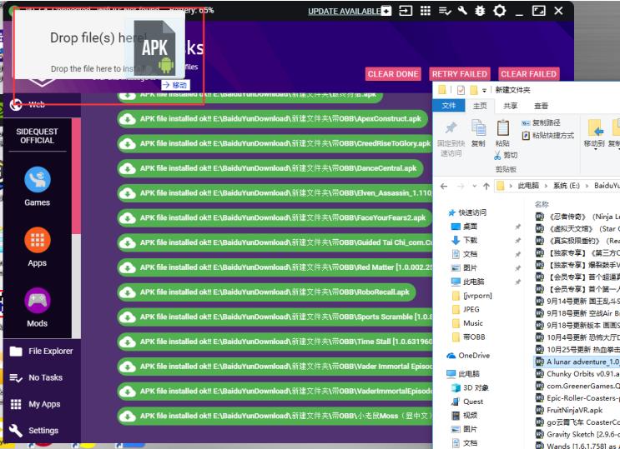
Task: Open My Apps in SideQuest sidebar
Action: point(35,404)
